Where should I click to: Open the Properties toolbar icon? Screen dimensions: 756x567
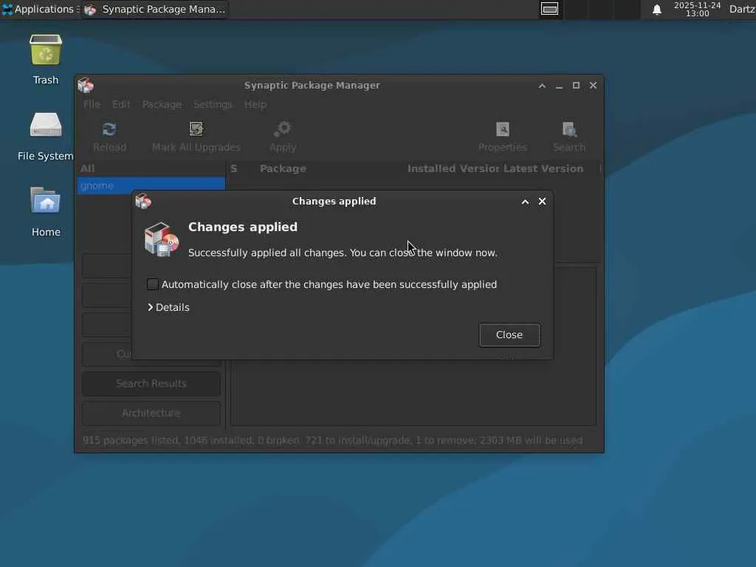502,129
